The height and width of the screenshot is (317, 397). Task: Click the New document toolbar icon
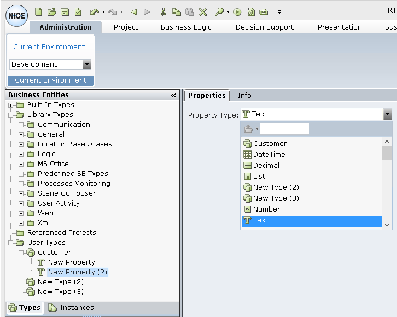[38, 11]
